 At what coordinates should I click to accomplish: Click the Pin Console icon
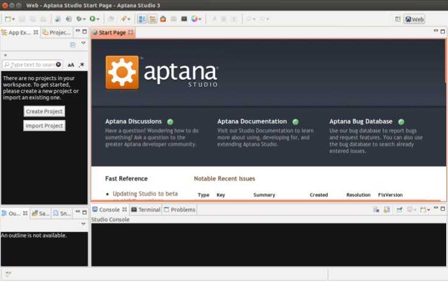pos(400,210)
